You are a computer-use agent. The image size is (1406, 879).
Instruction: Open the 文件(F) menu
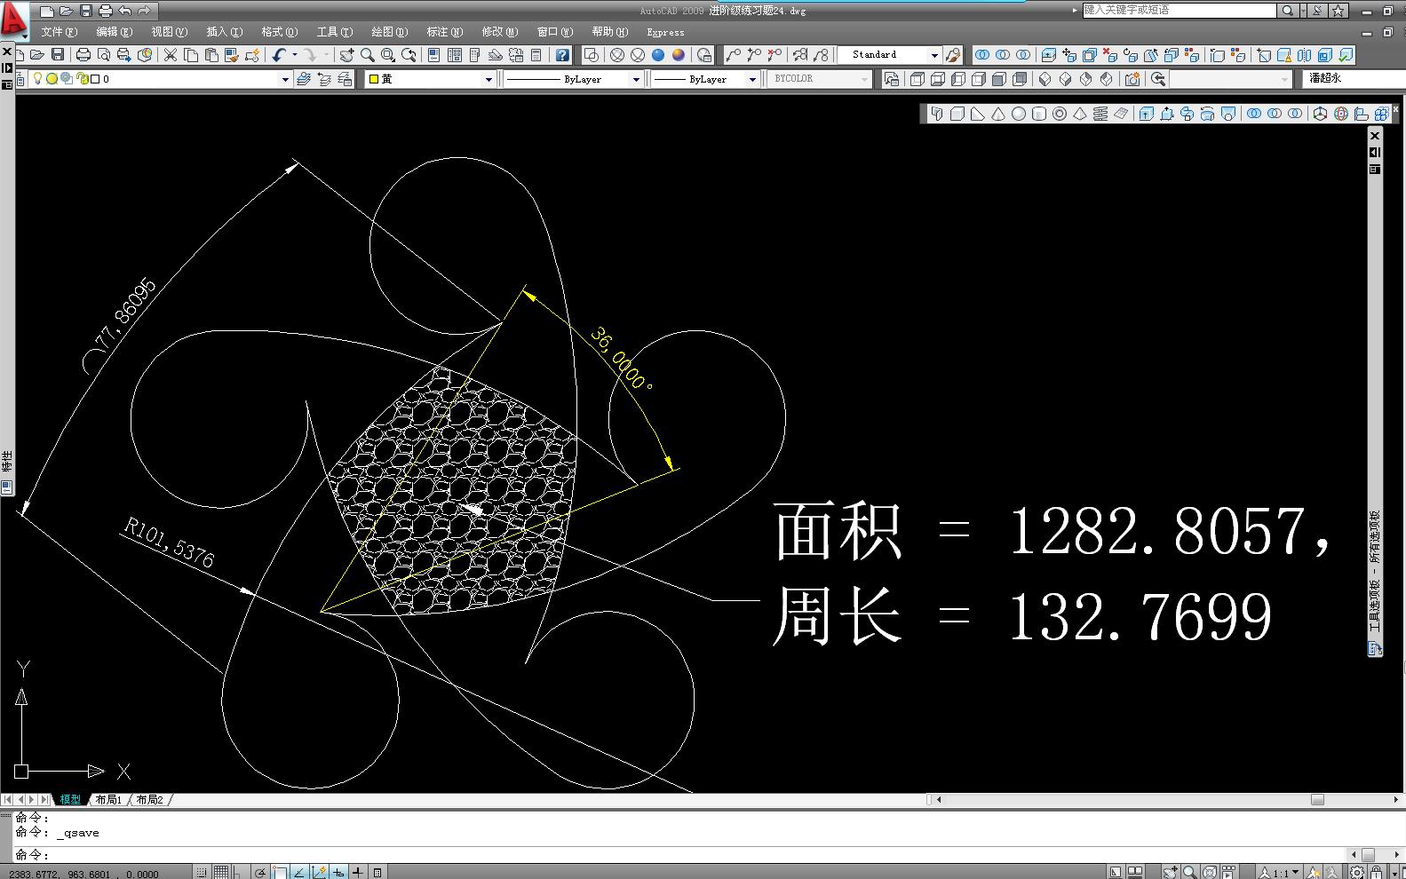click(59, 32)
